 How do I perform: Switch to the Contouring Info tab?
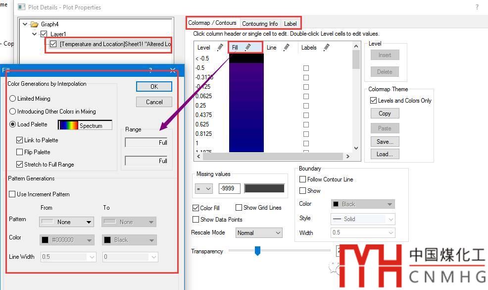260,23
